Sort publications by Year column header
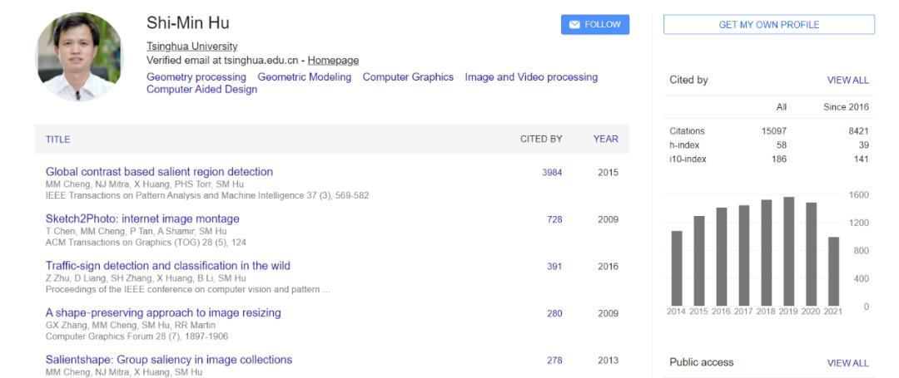The image size is (899, 378). tap(606, 140)
